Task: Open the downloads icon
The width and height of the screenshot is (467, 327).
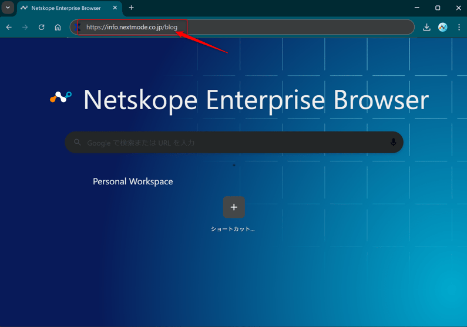Action: [x=426, y=27]
